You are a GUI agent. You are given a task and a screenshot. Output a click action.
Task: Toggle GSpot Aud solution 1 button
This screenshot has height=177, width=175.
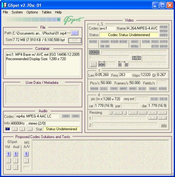16,154
